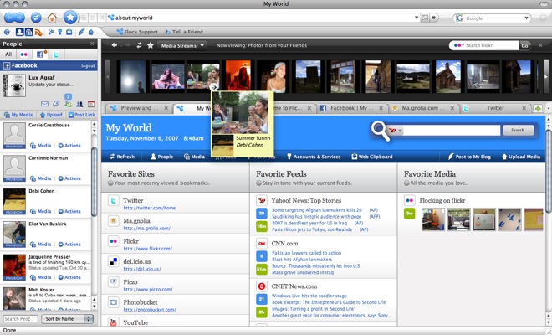Click the Home button in browser toolbar
This screenshot has width=552, height=335.
[x=52, y=17]
